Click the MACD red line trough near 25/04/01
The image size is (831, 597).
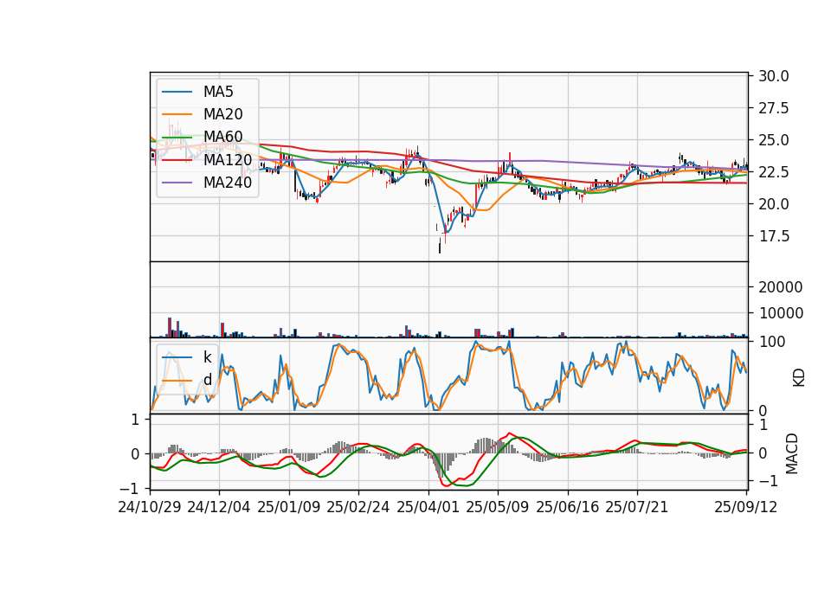(x=445, y=485)
